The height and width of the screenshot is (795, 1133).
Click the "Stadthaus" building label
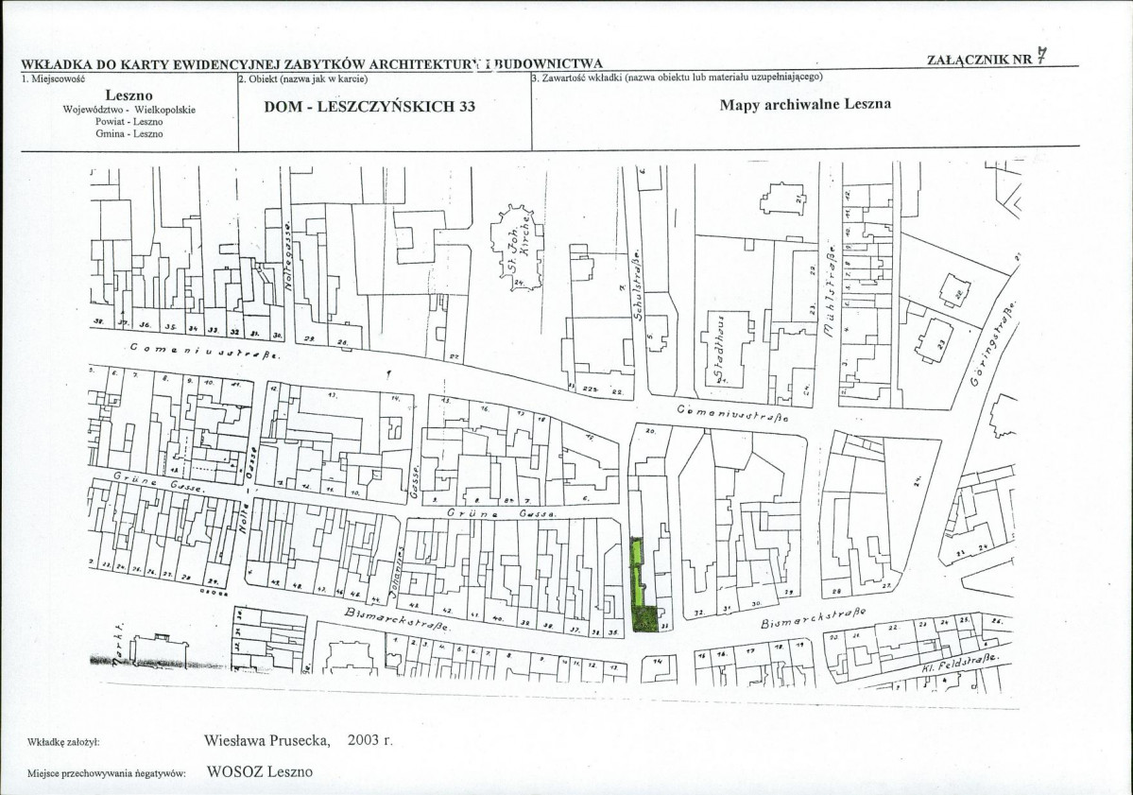coord(718,349)
